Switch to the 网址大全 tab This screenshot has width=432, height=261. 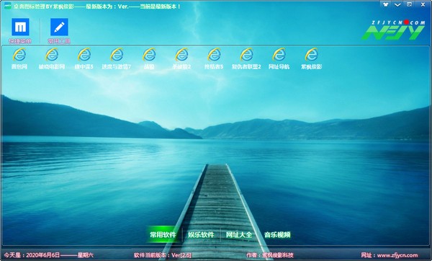[239, 235]
